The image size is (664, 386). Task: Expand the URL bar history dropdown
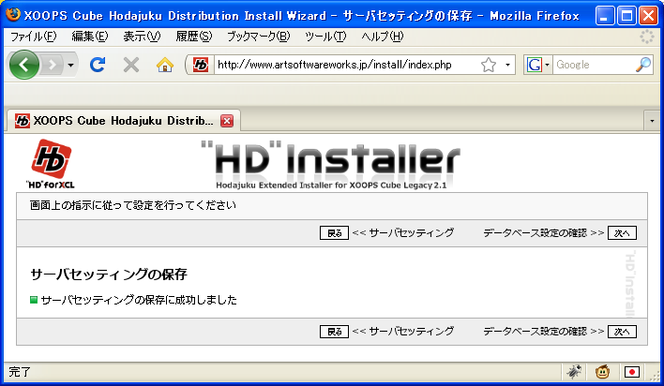[x=508, y=65]
